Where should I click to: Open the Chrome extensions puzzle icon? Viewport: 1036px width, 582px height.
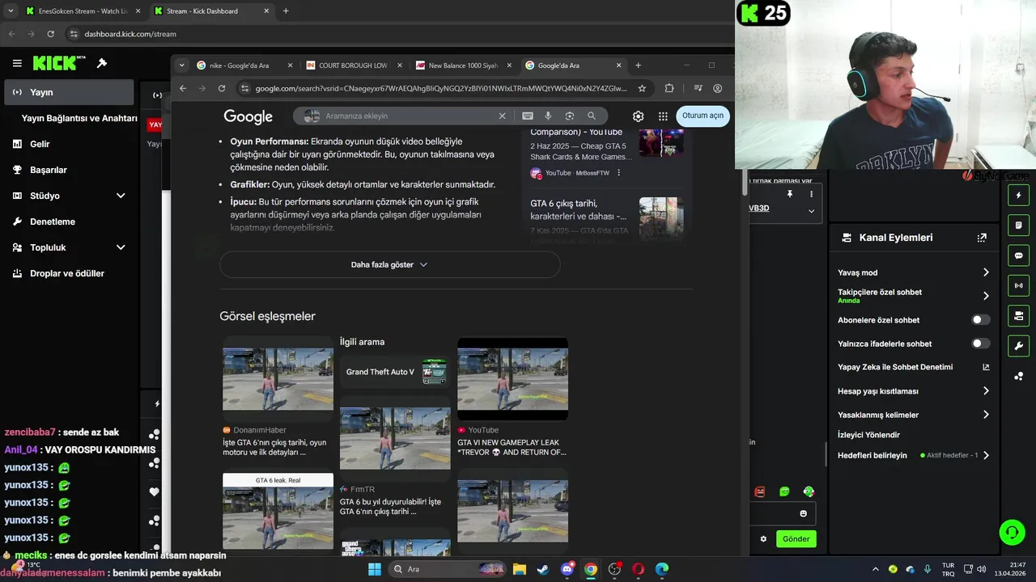[x=669, y=88]
